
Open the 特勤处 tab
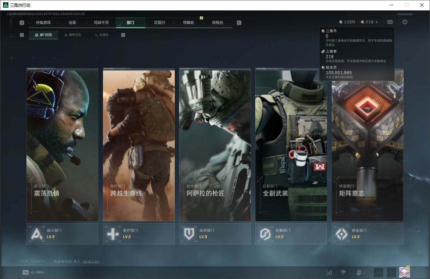[x=189, y=22]
